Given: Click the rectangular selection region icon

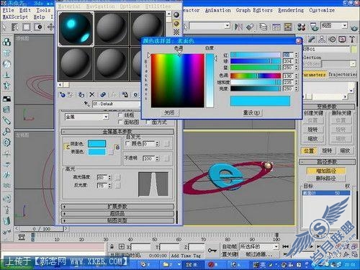Looking at the screenshot, I should pyautogui.click(x=26, y=27).
